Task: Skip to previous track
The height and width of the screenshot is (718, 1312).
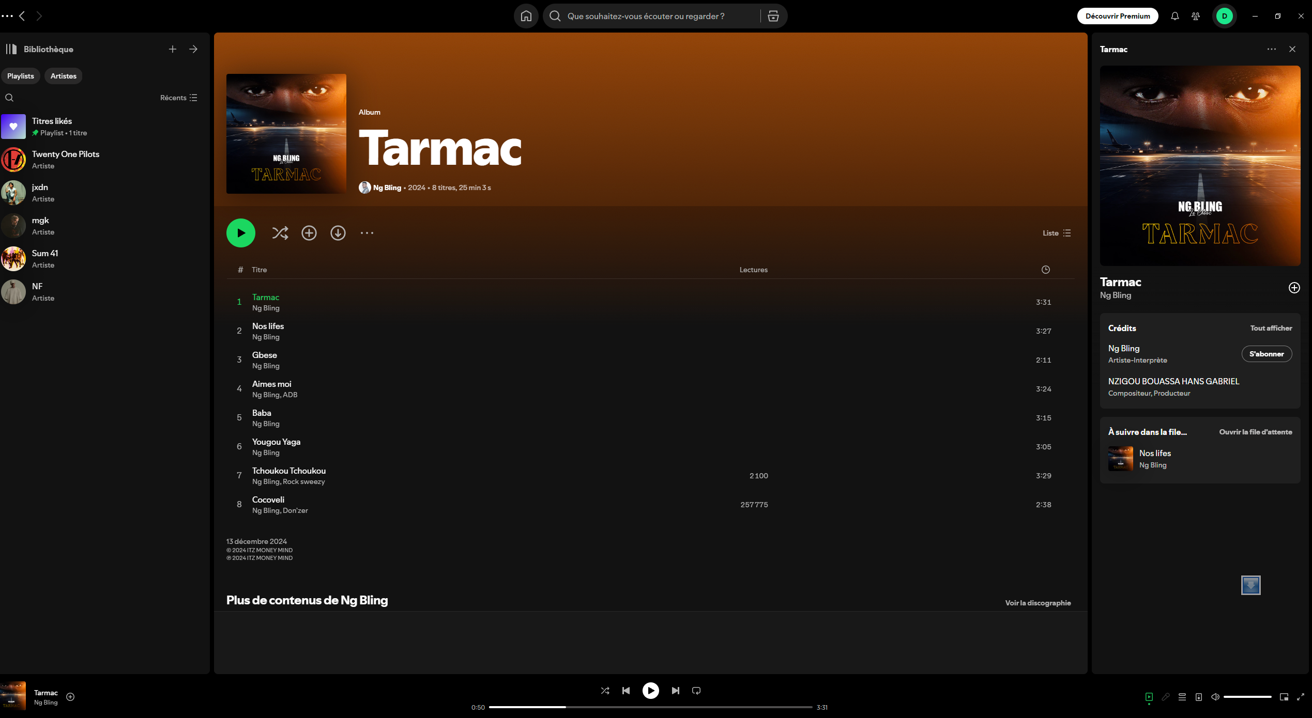Action: pyautogui.click(x=626, y=691)
